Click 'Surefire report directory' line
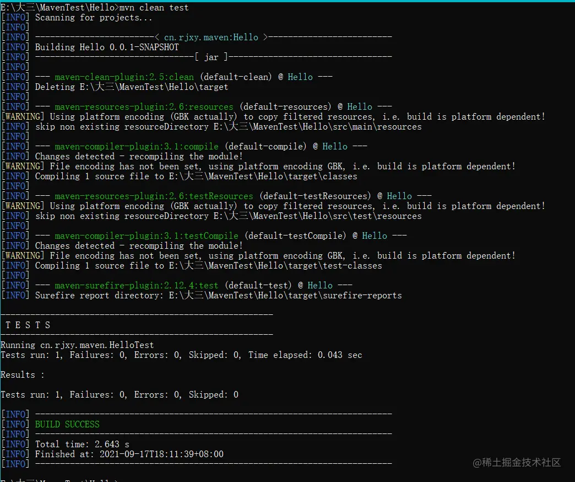 point(219,295)
